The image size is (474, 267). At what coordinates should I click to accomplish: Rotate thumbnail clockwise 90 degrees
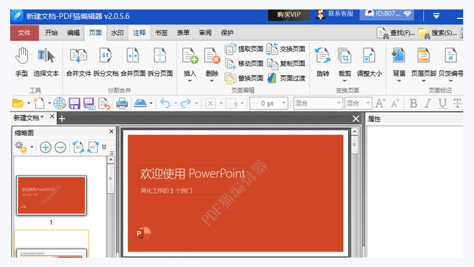click(93, 147)
